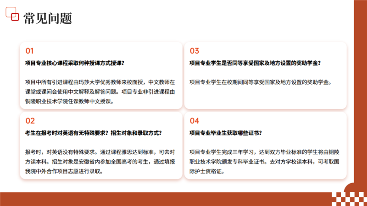367x206 pixels.
Task: Click the answer 项目专业学生在校期间同等享受
Action: tap(261, 82)
